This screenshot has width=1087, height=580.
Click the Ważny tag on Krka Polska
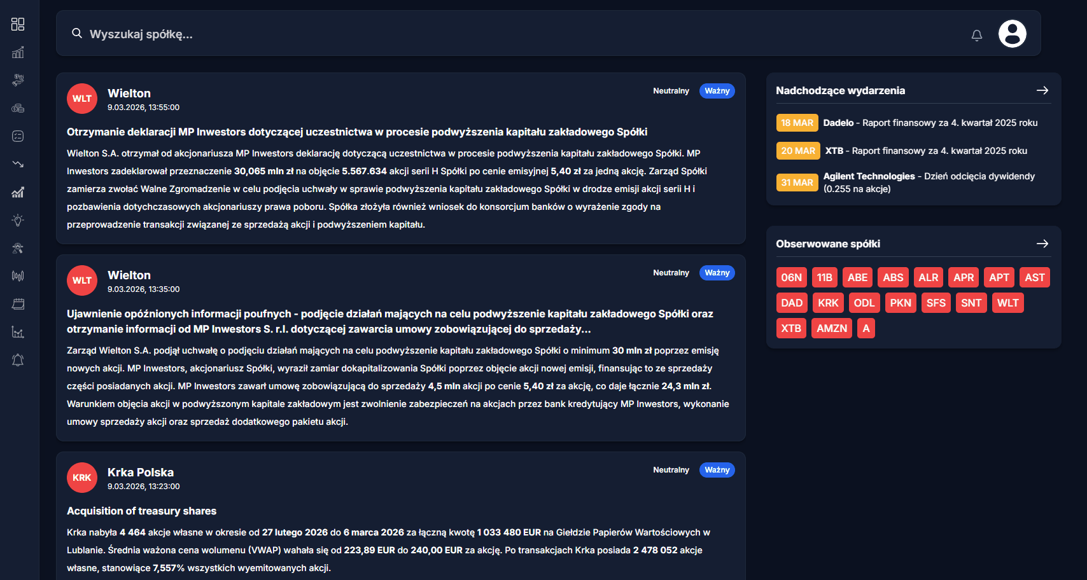[717, 470]
